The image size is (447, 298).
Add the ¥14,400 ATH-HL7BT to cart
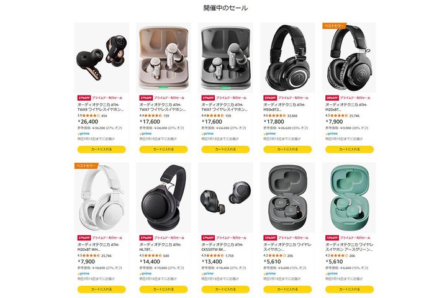pos(163,289)
